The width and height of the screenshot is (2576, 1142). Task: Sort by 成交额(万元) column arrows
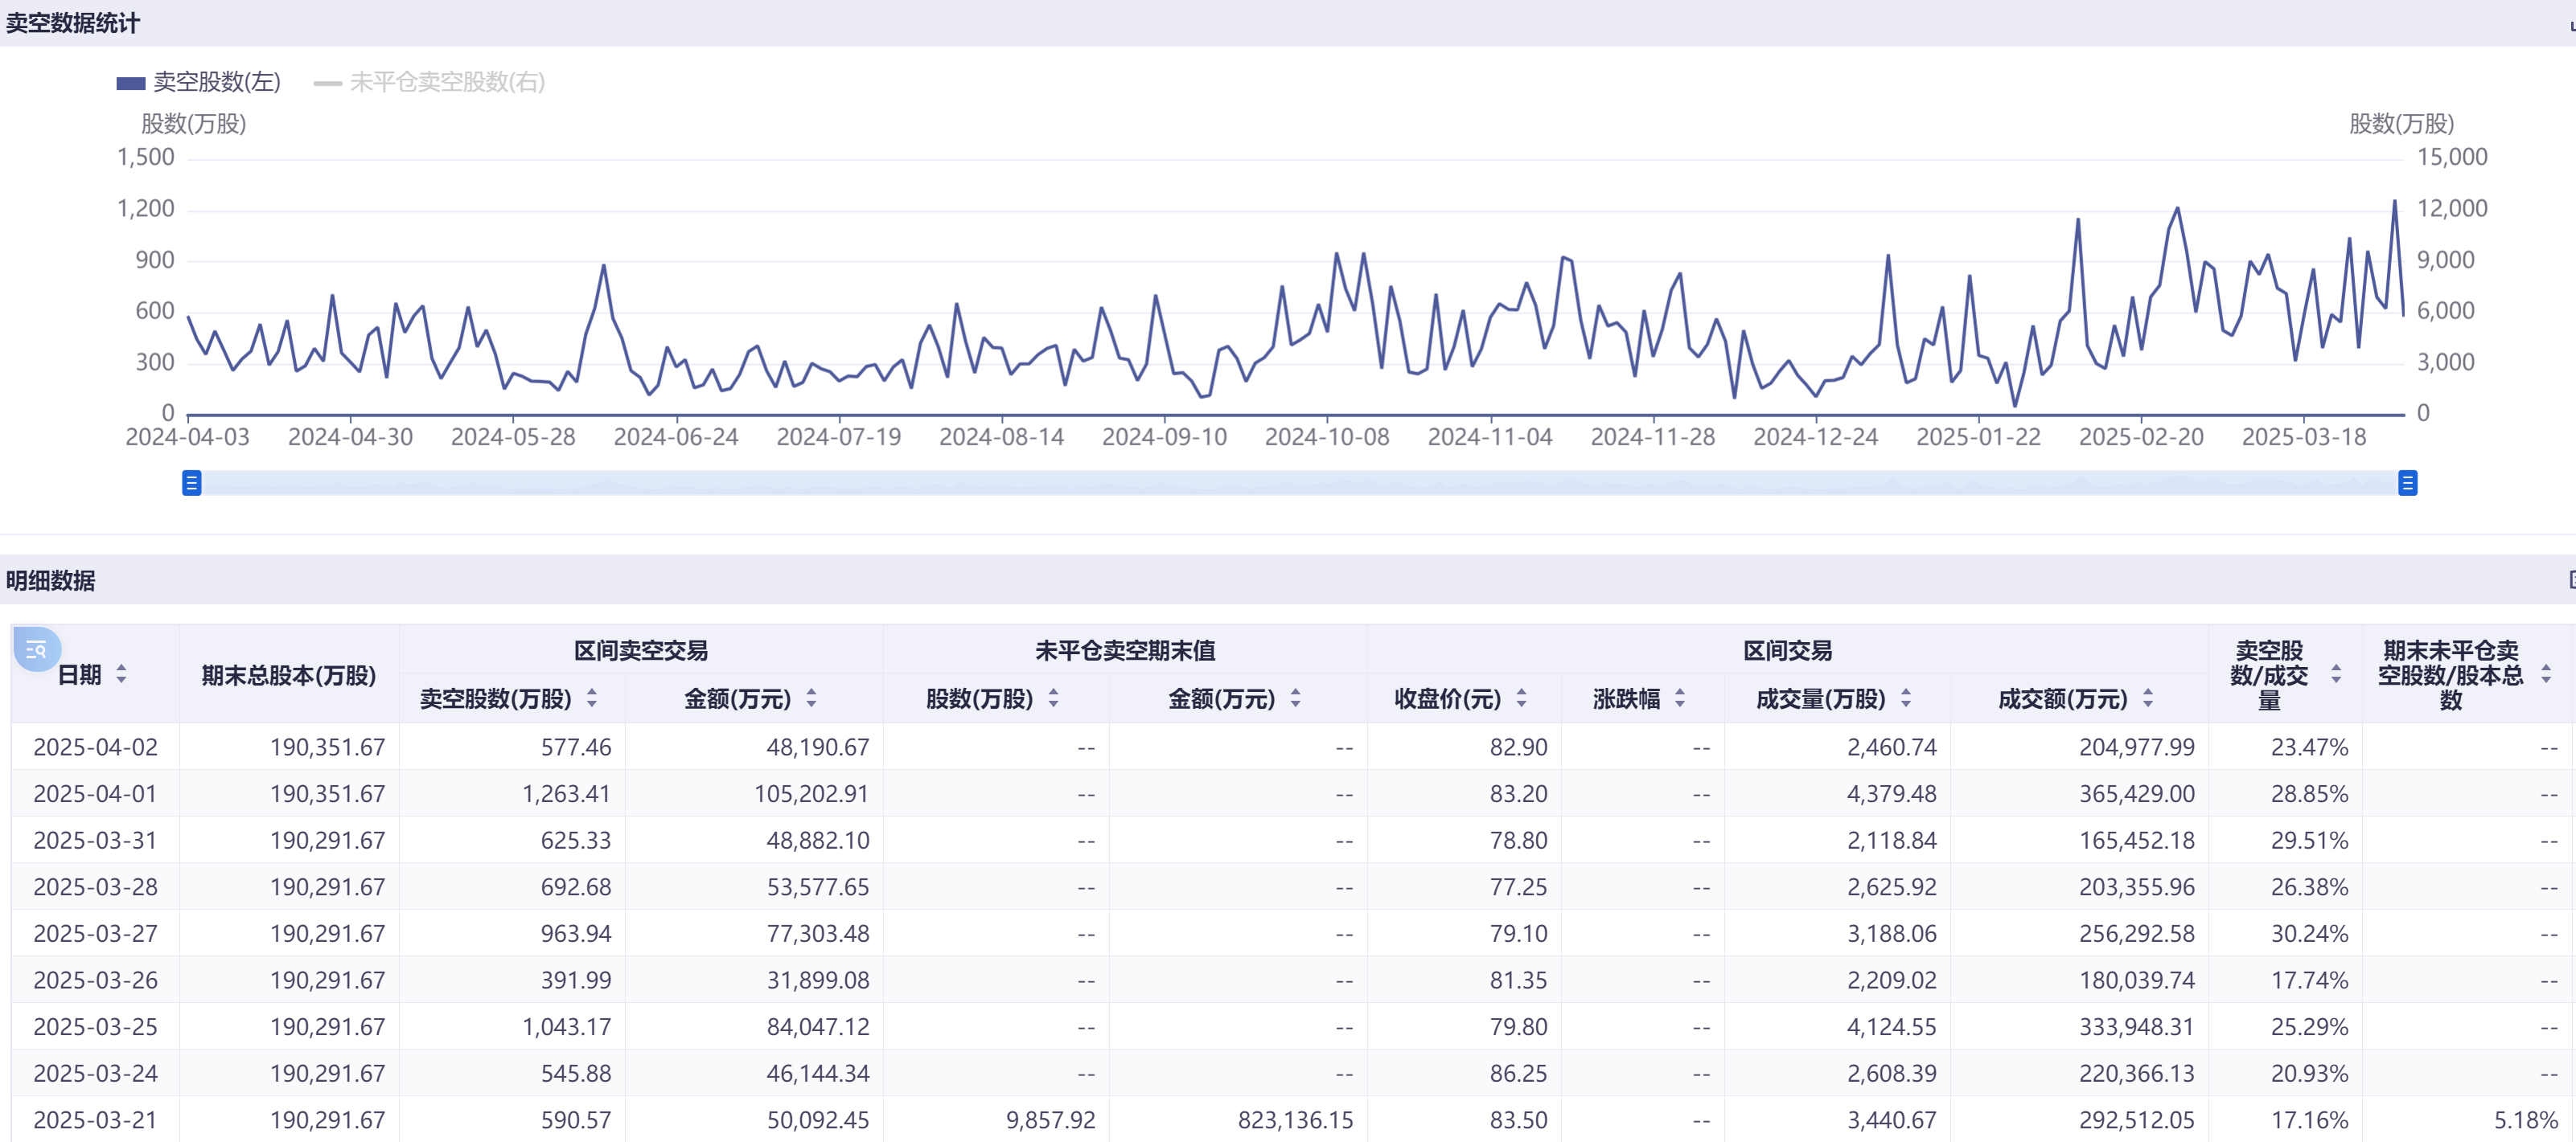(x=2148, y=698)
